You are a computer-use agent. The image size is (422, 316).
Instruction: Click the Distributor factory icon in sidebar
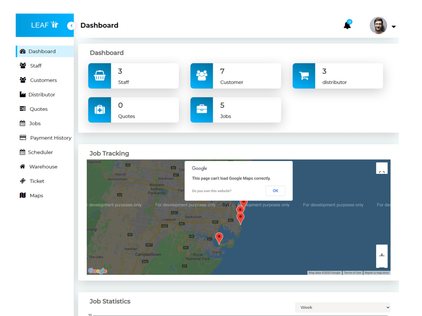23,94
